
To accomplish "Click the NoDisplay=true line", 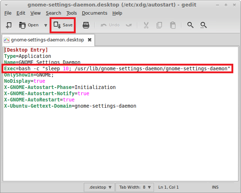I will click(25, 81).
